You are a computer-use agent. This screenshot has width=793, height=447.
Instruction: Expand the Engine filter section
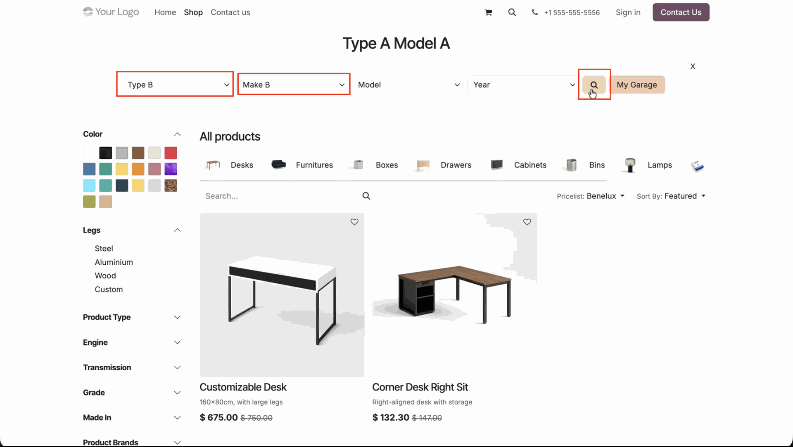pos(132,342)
